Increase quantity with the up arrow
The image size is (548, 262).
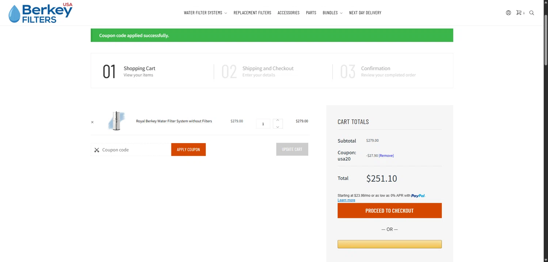[278, 120]
